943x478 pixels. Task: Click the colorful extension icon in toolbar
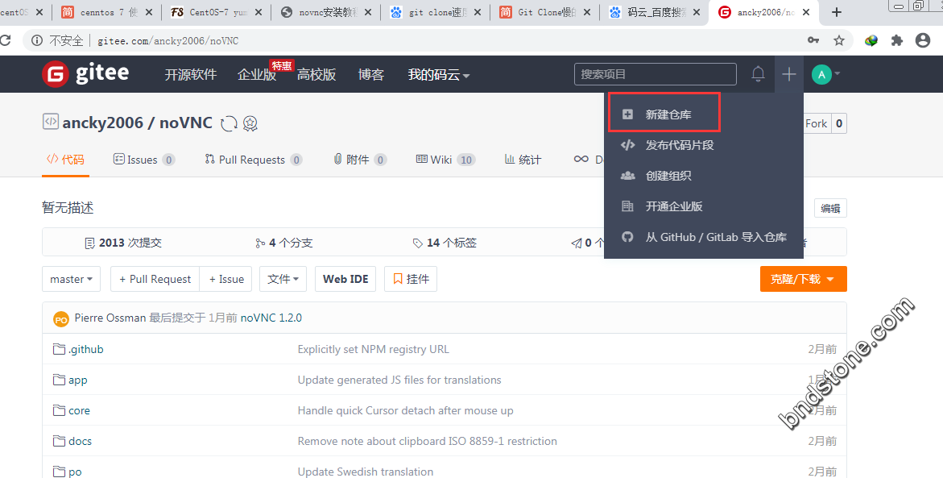(x=871, y=40)
